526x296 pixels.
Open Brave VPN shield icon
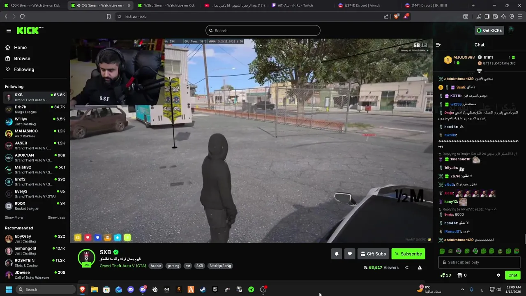pyautogui.click(x=512, y=16)
